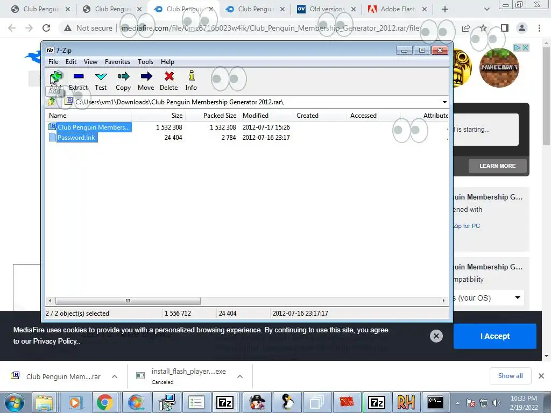Click the volume icon in system tray
This screenshot has height=413, width=551.
click(497, 403)
